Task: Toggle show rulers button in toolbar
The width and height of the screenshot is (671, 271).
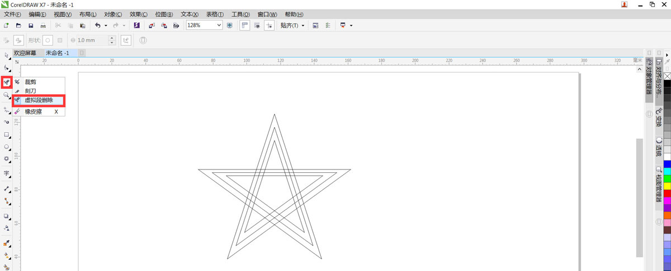Action: coord(244,26)
